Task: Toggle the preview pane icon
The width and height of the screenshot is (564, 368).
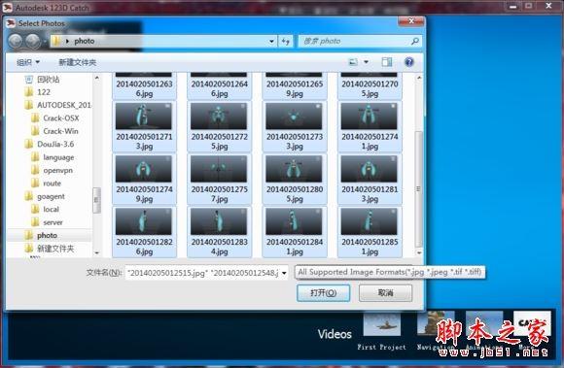Action: point(387,62)
